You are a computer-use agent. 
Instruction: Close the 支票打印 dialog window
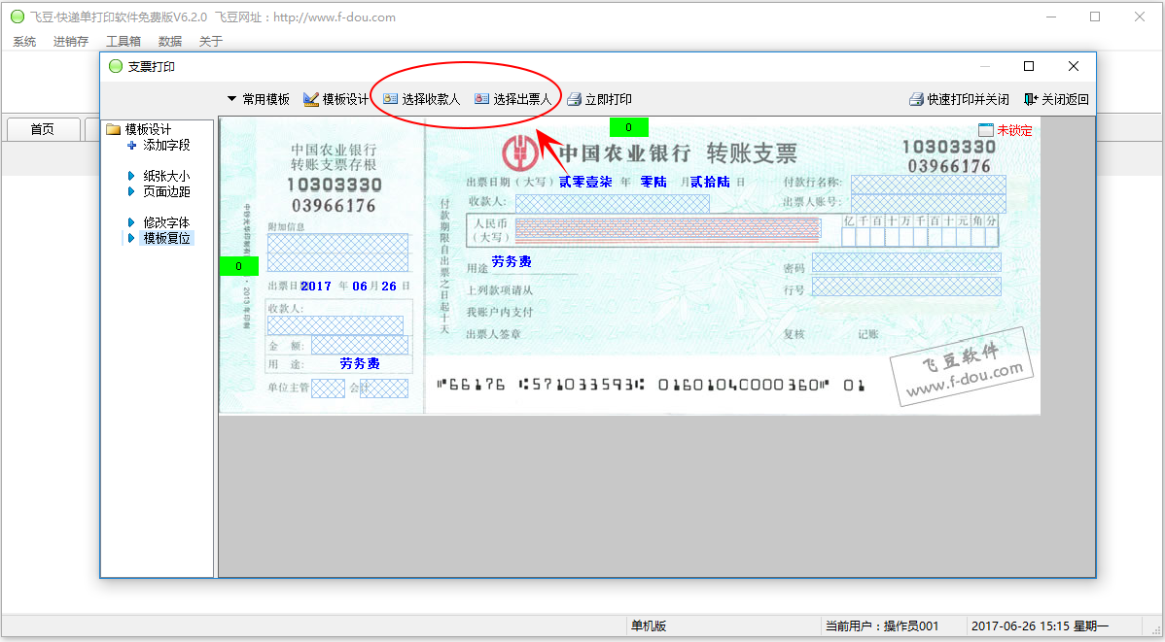point(1074,66)
